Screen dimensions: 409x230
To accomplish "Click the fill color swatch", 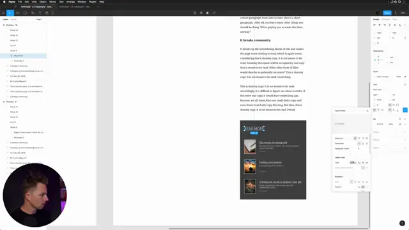I will point(375,124).
